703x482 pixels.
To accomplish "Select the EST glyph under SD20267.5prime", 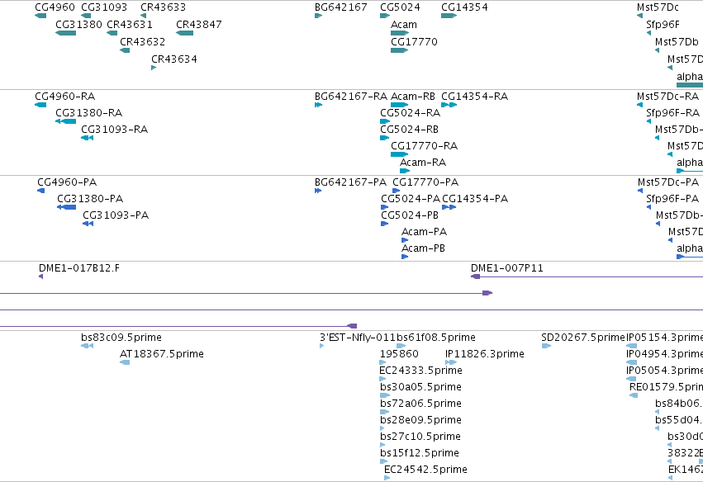I will [x=546, y=346].
